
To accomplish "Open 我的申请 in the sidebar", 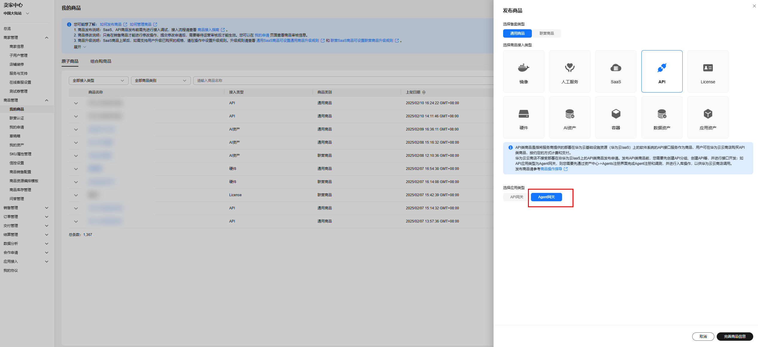I will coord(17,127).
